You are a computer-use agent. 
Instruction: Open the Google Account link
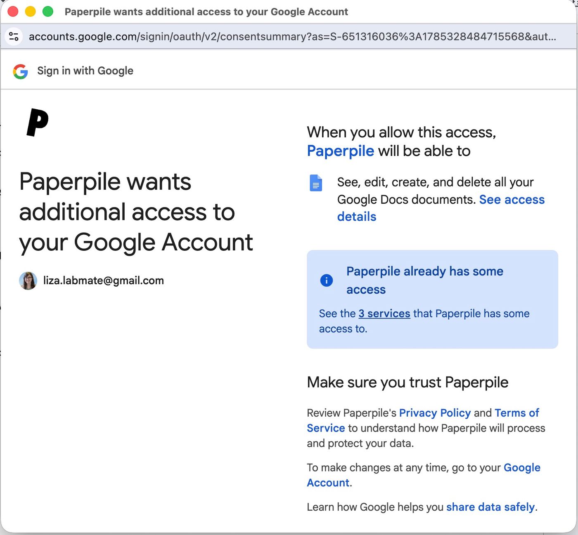[424, 475]
